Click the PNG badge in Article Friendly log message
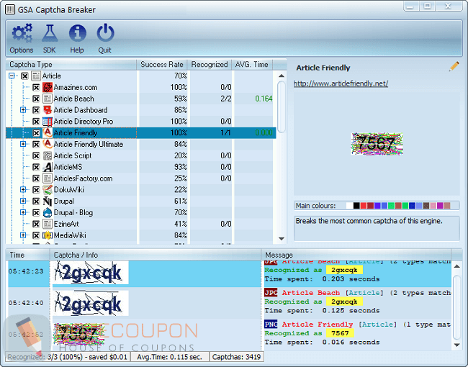This screenshot has width=468, height=367. click(x=271, y=324)
